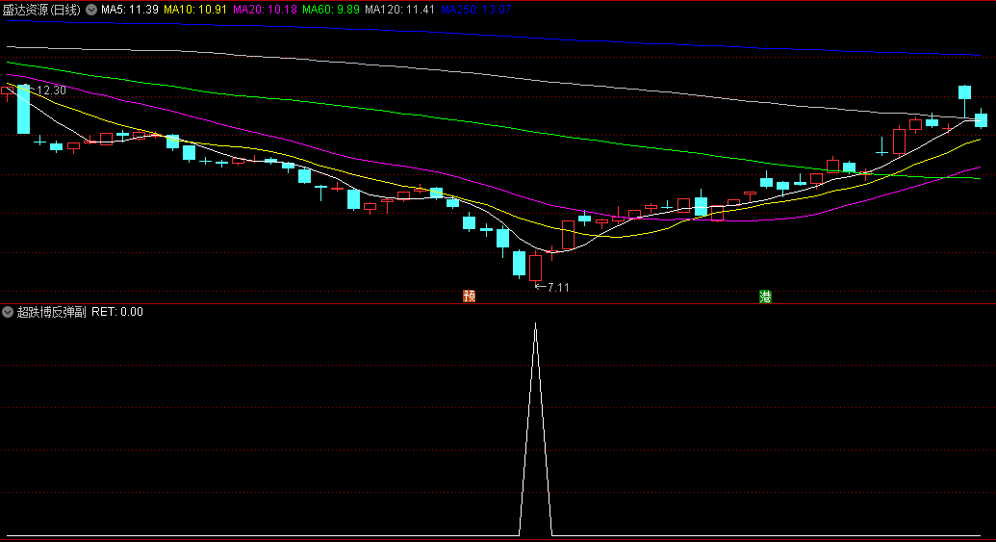Select the red candlestick at the 7.11 low
The width and height of the screenshot is (996, 542).
pos(535,268)
